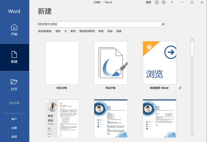Image resolution: width=207 pixels, height=142 pixels.
Task: Open the 开始 home page in sidebar
Action: 14,30
